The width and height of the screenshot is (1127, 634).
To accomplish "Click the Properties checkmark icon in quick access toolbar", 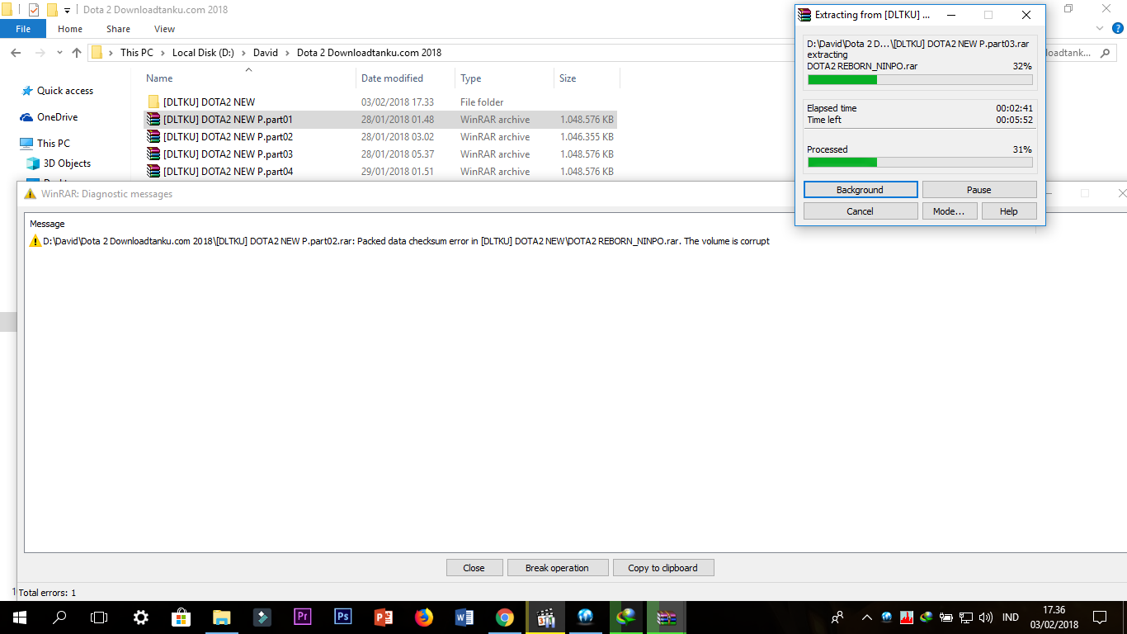I will pyautogui.click(x=34, y=10).
